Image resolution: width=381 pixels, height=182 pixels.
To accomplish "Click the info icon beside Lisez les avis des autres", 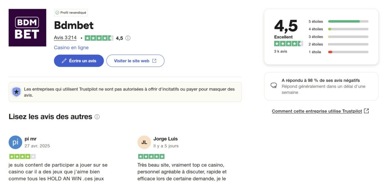I will coord(97,117).
